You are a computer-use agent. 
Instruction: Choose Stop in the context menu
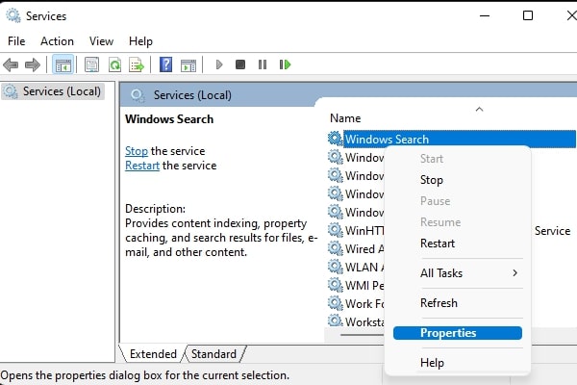click(x=458, y=180)
